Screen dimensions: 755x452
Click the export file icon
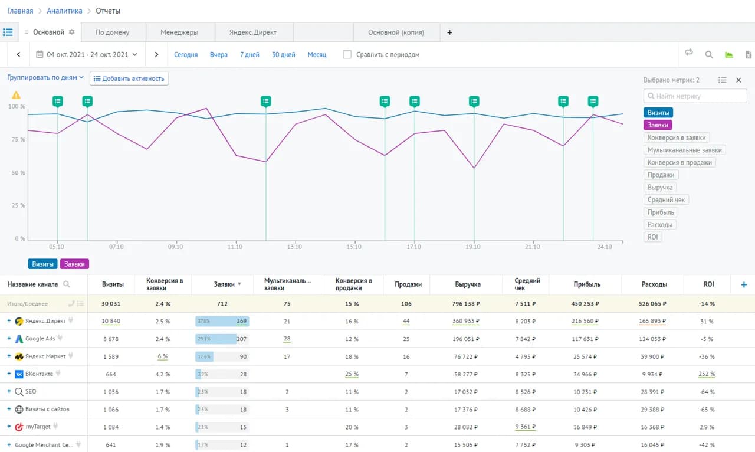tap(749, 54)
